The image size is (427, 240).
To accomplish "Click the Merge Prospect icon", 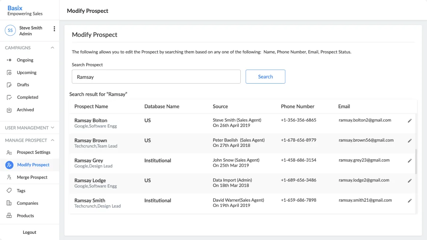I will click(9, 177).
